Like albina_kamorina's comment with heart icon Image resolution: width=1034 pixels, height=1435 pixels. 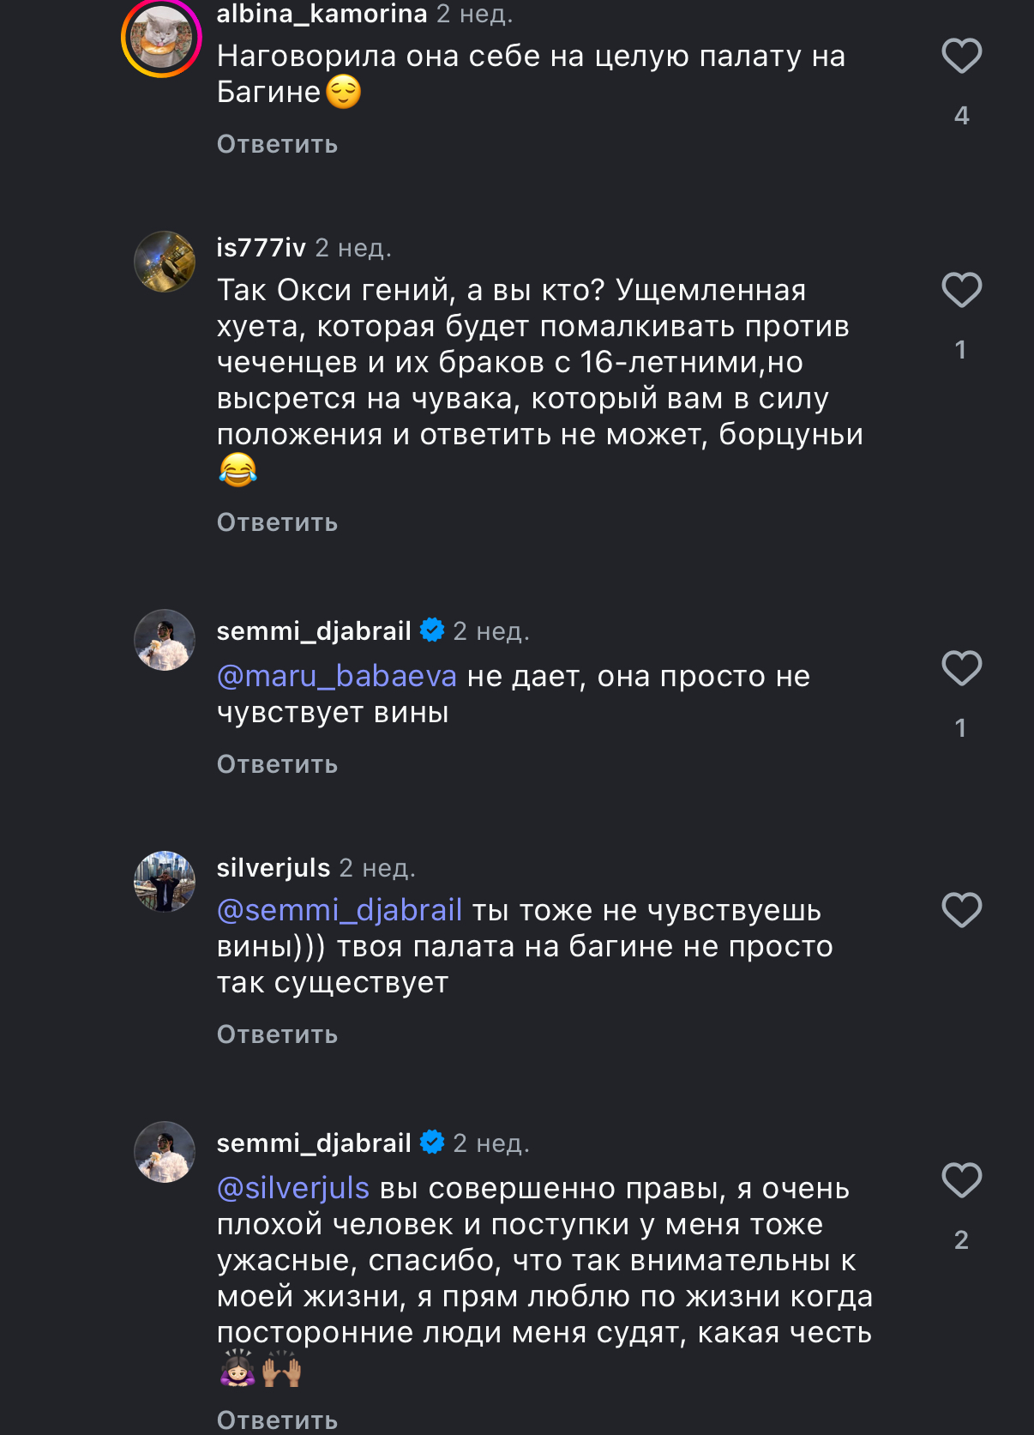coord(961,57)
